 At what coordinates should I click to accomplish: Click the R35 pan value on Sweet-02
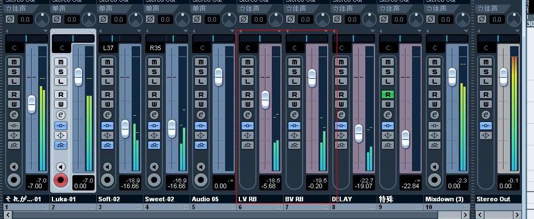tap(155, 48)
